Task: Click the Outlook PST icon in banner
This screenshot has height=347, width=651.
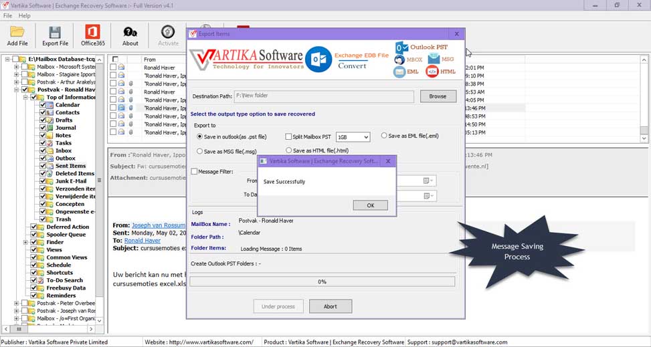Action: click(401, 47)
